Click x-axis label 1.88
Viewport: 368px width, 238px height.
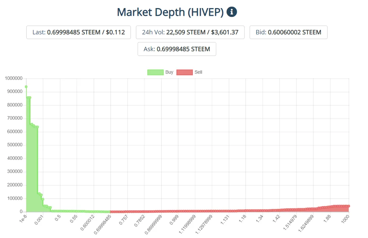click(x=327, y=218)
